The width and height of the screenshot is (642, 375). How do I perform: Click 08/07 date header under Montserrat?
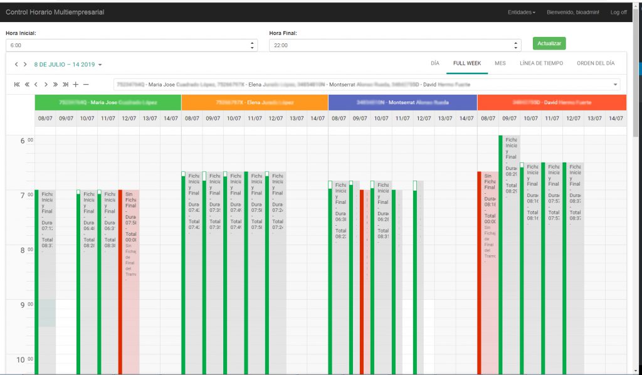tap(339, 119)
